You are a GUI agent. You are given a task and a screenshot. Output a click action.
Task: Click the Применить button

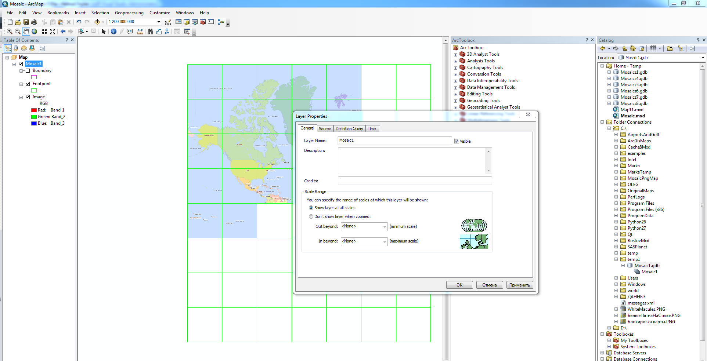pos(519,285)
